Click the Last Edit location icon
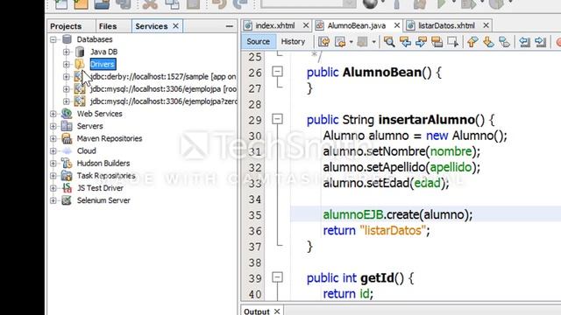The width and height of the screenshot is (561, 315). point(323,42)
